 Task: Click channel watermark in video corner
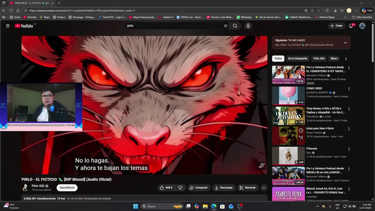click(261, 165)
